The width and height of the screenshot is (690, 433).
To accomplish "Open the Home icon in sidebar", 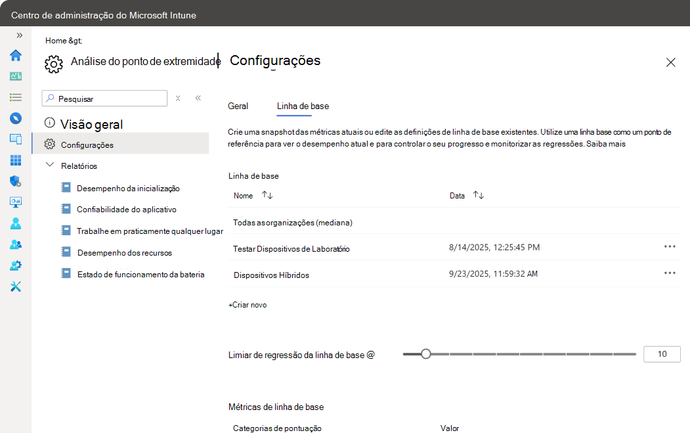I will pyautogui.click(x=15, y=55).
